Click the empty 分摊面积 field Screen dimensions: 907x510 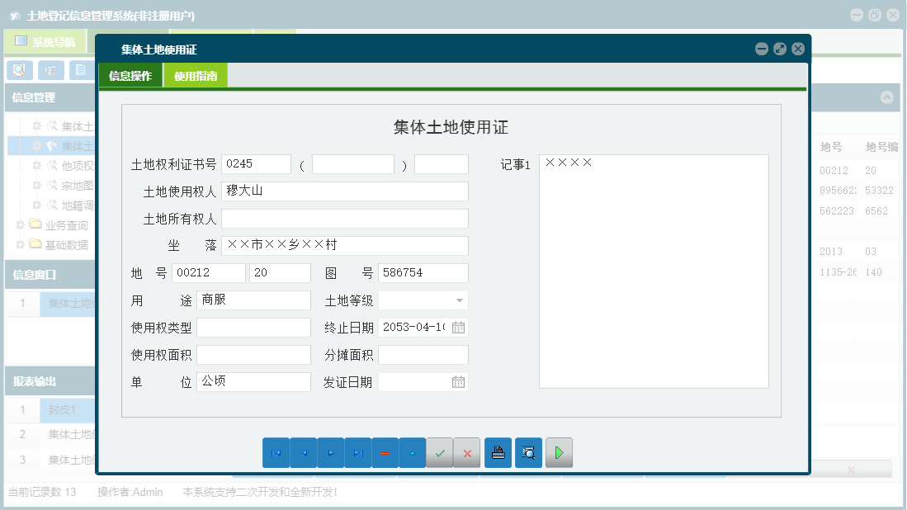423,355
